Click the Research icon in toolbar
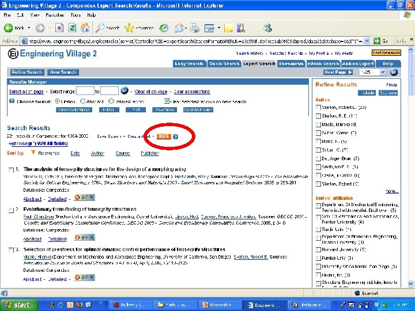This screenshot has width=415, height=311. tap(241, 28)
